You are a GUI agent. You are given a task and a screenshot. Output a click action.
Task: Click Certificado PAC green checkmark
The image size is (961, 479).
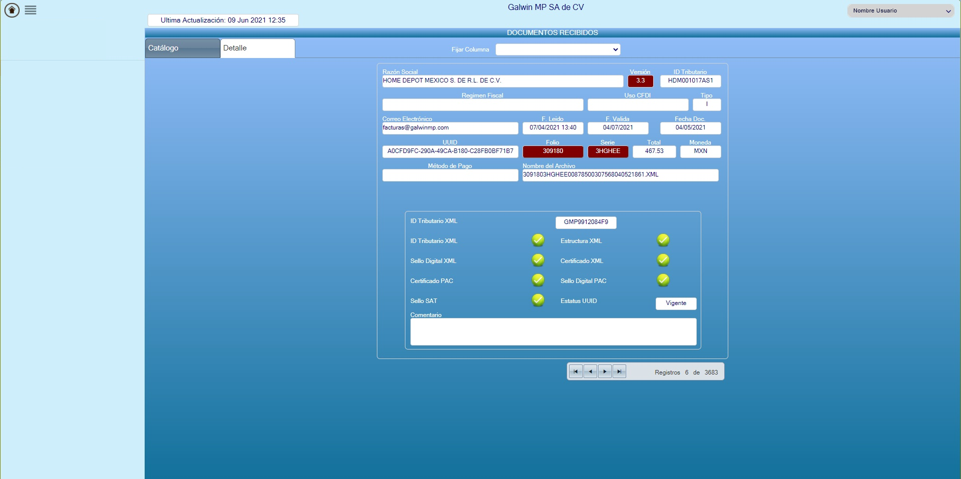coord(538,280)
